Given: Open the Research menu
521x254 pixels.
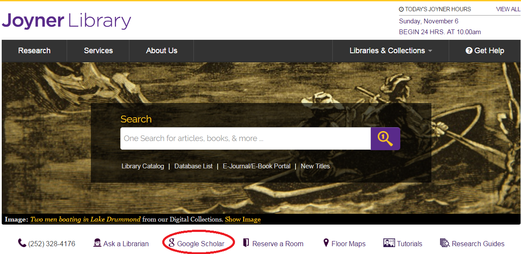Looking at the screenshot, I should (x=34, y=51).
